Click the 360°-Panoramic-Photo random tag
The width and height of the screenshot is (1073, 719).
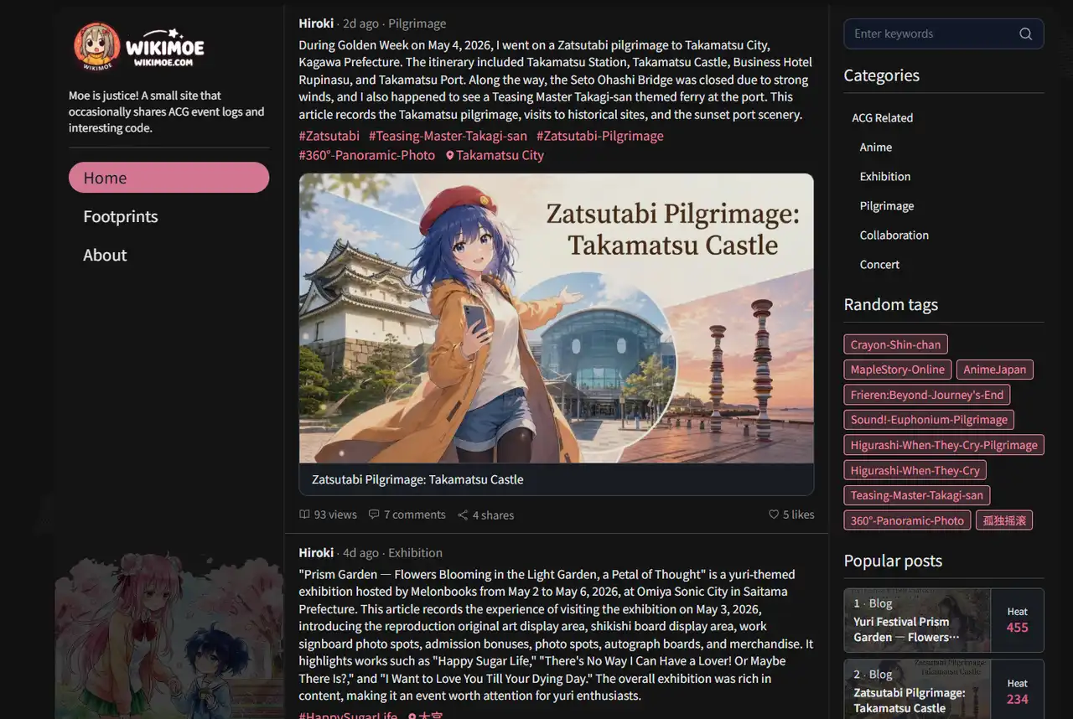point(907,520)
